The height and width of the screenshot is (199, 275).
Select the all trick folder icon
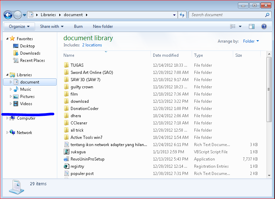point(66,130)
